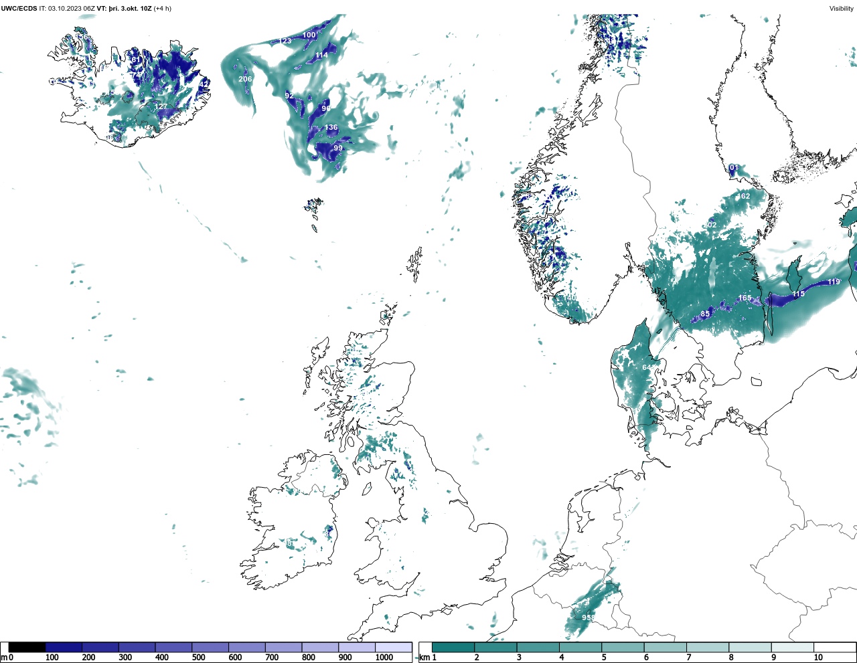Click the '03.10.2023 06Z' initialization time text

click(x=71, y=9)
